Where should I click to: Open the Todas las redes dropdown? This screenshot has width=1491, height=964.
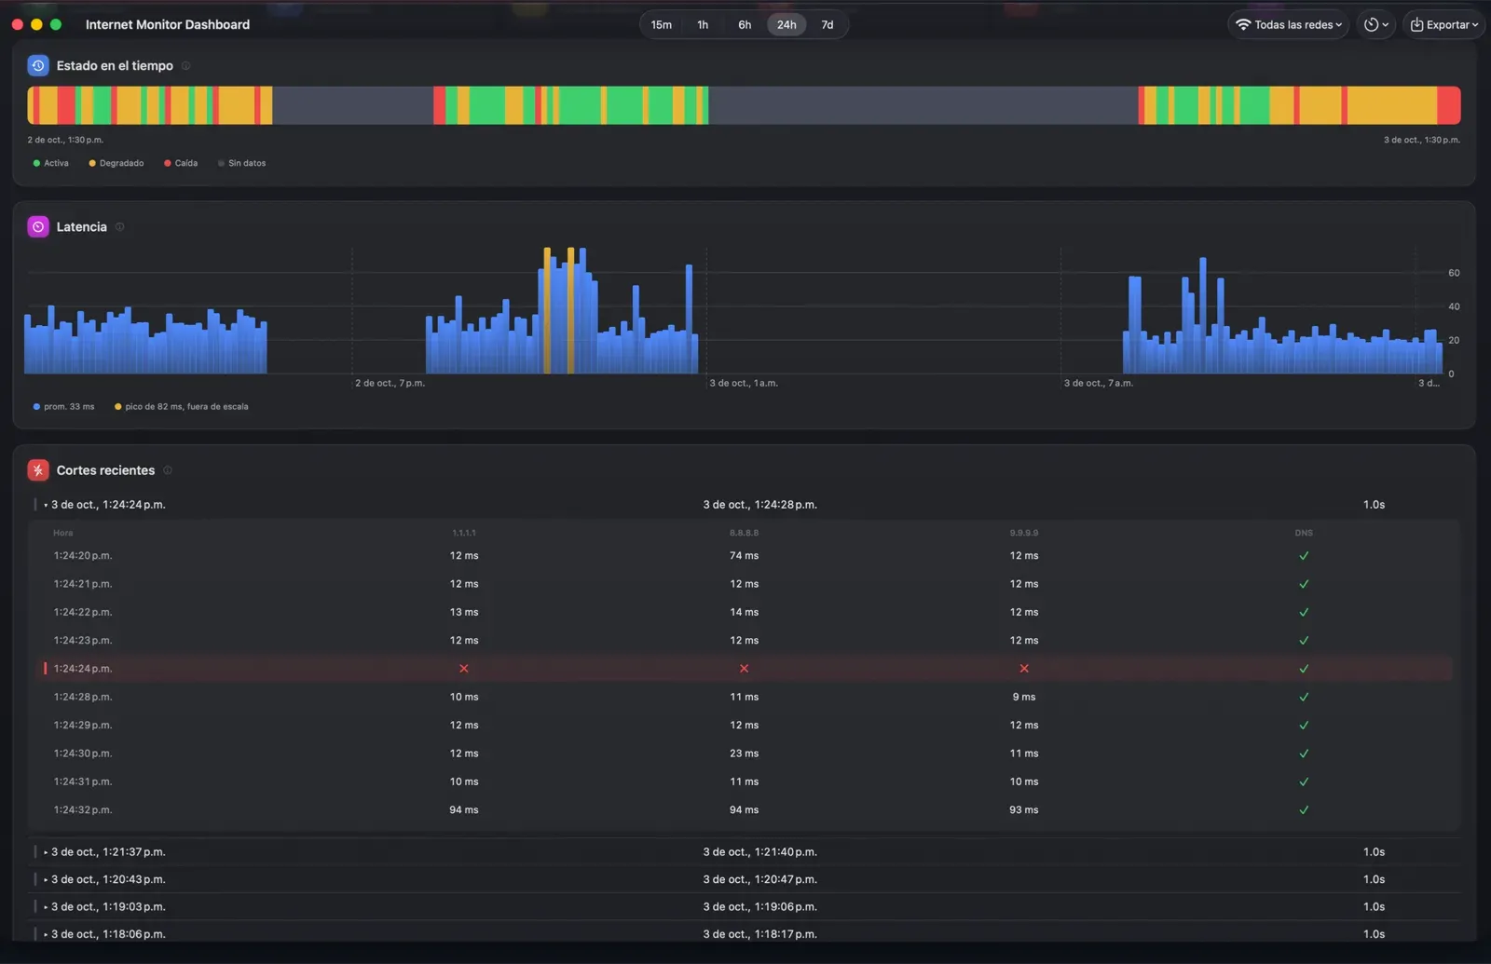tap(1289, 24)
